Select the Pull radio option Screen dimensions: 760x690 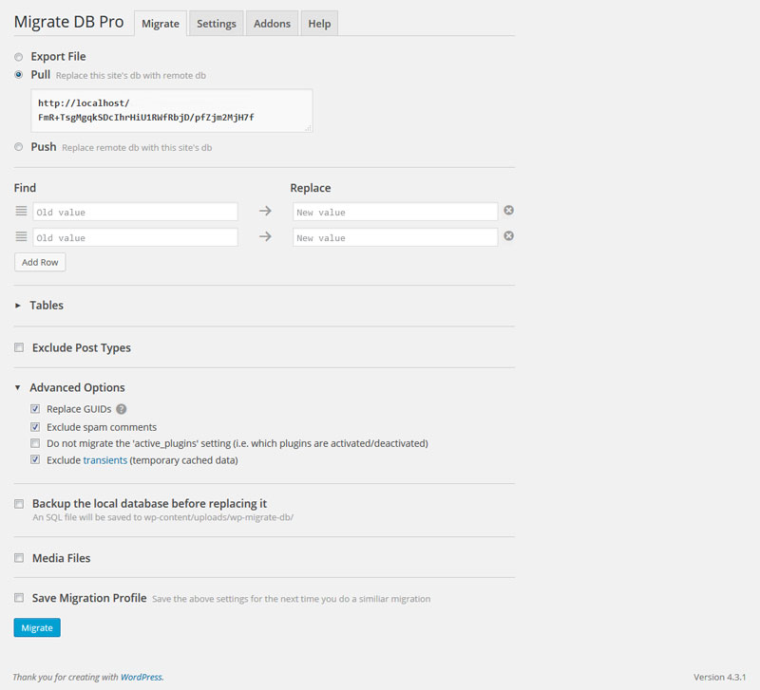tap(18, 75)
